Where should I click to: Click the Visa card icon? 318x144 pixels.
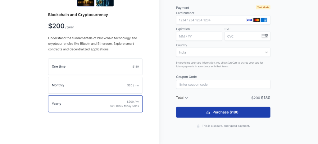(249, 20)
